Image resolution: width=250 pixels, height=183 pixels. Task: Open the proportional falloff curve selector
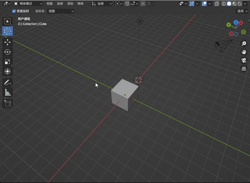point(150,4)
